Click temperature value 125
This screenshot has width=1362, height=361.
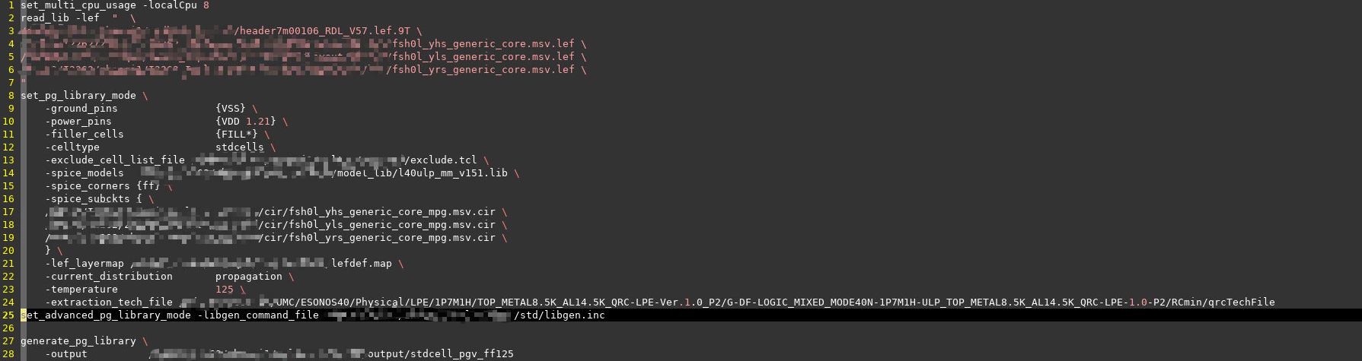tap(225, 290)
